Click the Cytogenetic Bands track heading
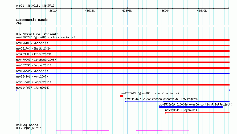237x134 pixels. (x=32, y=20)
